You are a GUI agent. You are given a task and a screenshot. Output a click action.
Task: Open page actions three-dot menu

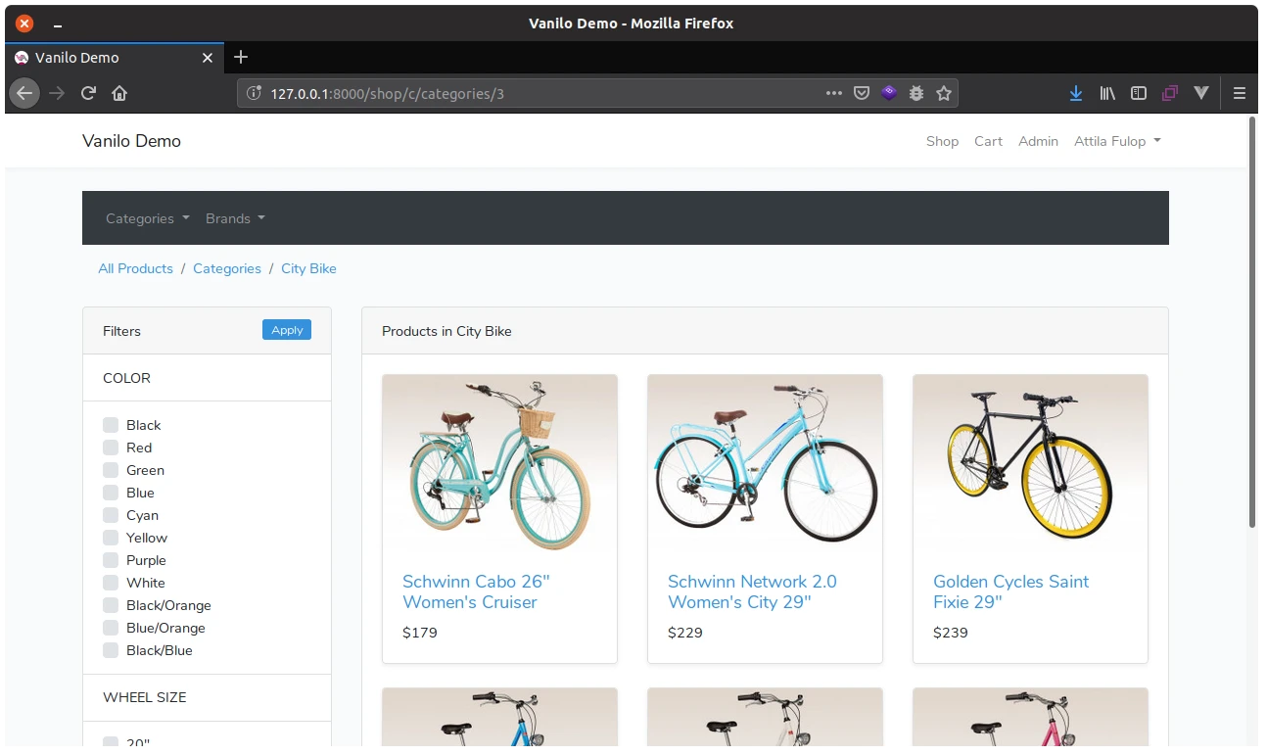pos(834,93)
